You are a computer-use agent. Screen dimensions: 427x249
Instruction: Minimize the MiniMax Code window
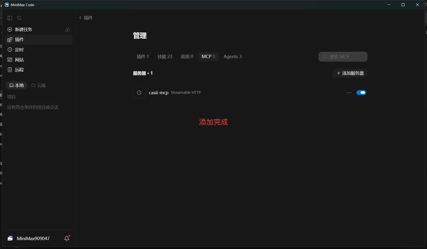[389, 5]
